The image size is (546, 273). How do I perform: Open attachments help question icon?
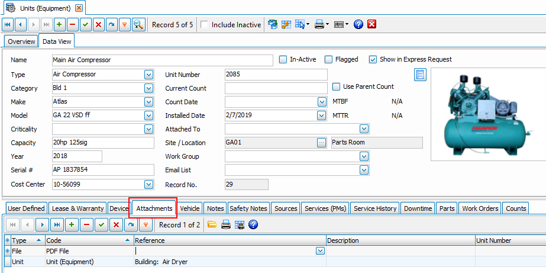coord(253,225)
